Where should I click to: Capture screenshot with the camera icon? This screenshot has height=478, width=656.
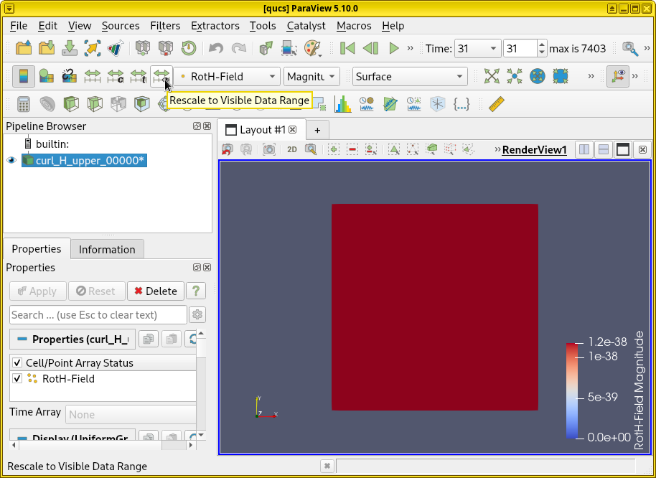269,149
